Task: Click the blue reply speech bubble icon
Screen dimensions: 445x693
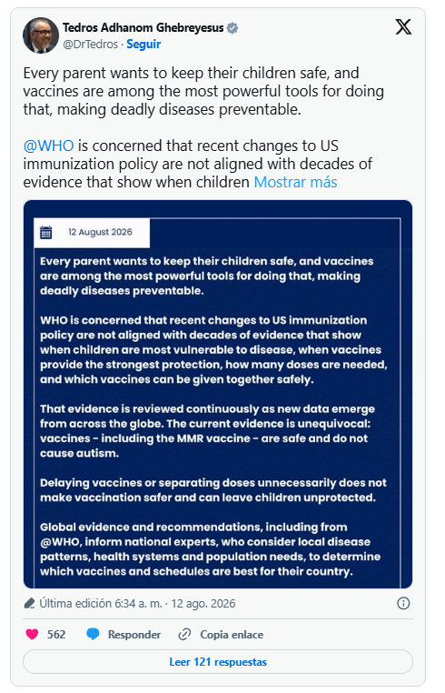Action: pos(93,634)
